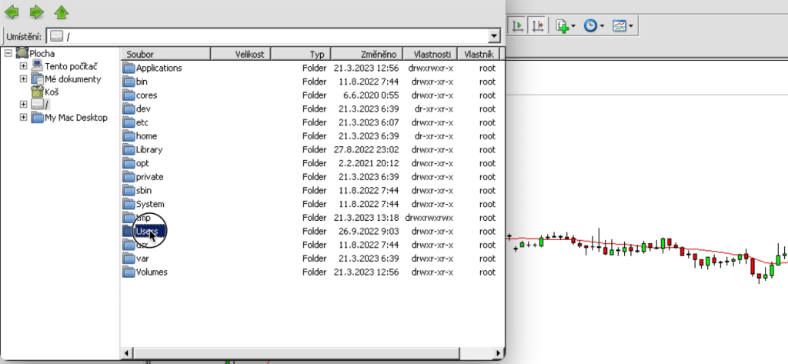Collapse the Plocha tree root
This screenshot has height=364, width=788.
click(x=8, y=53)
